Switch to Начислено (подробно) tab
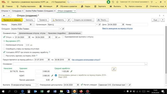The width and height of the screenshot is (167, 94). (x=57, y=33)
